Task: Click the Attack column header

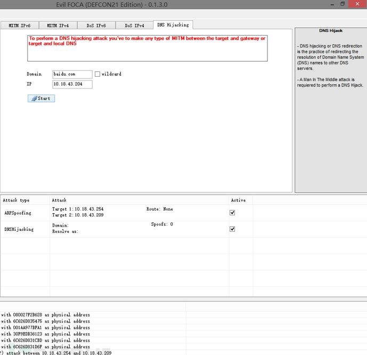Action: pos(59,200)
